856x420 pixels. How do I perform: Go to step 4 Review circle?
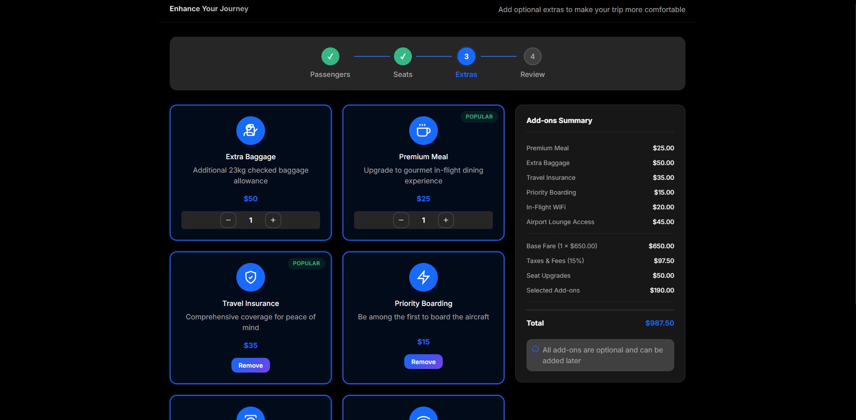[x=532, y=56]
